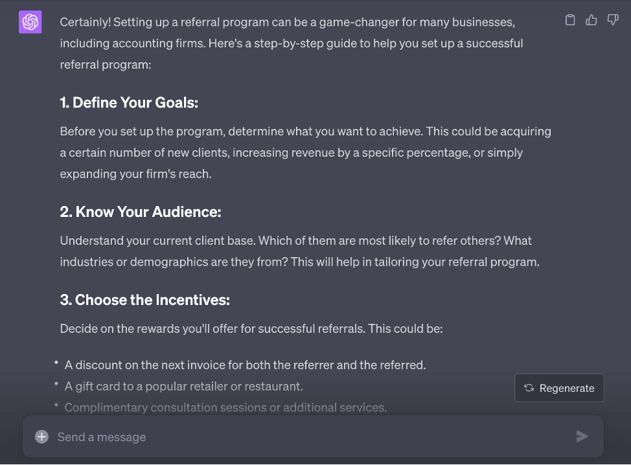Click the bullet about a discount on next invoice
The height and width of the screenshot is (465, 631).
(245, 365)
